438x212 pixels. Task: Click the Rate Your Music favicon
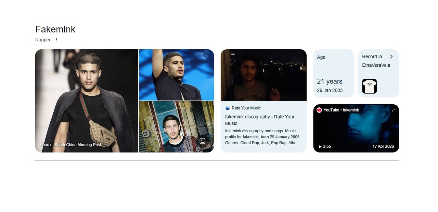pyautogui.click(x=228, y=108)
